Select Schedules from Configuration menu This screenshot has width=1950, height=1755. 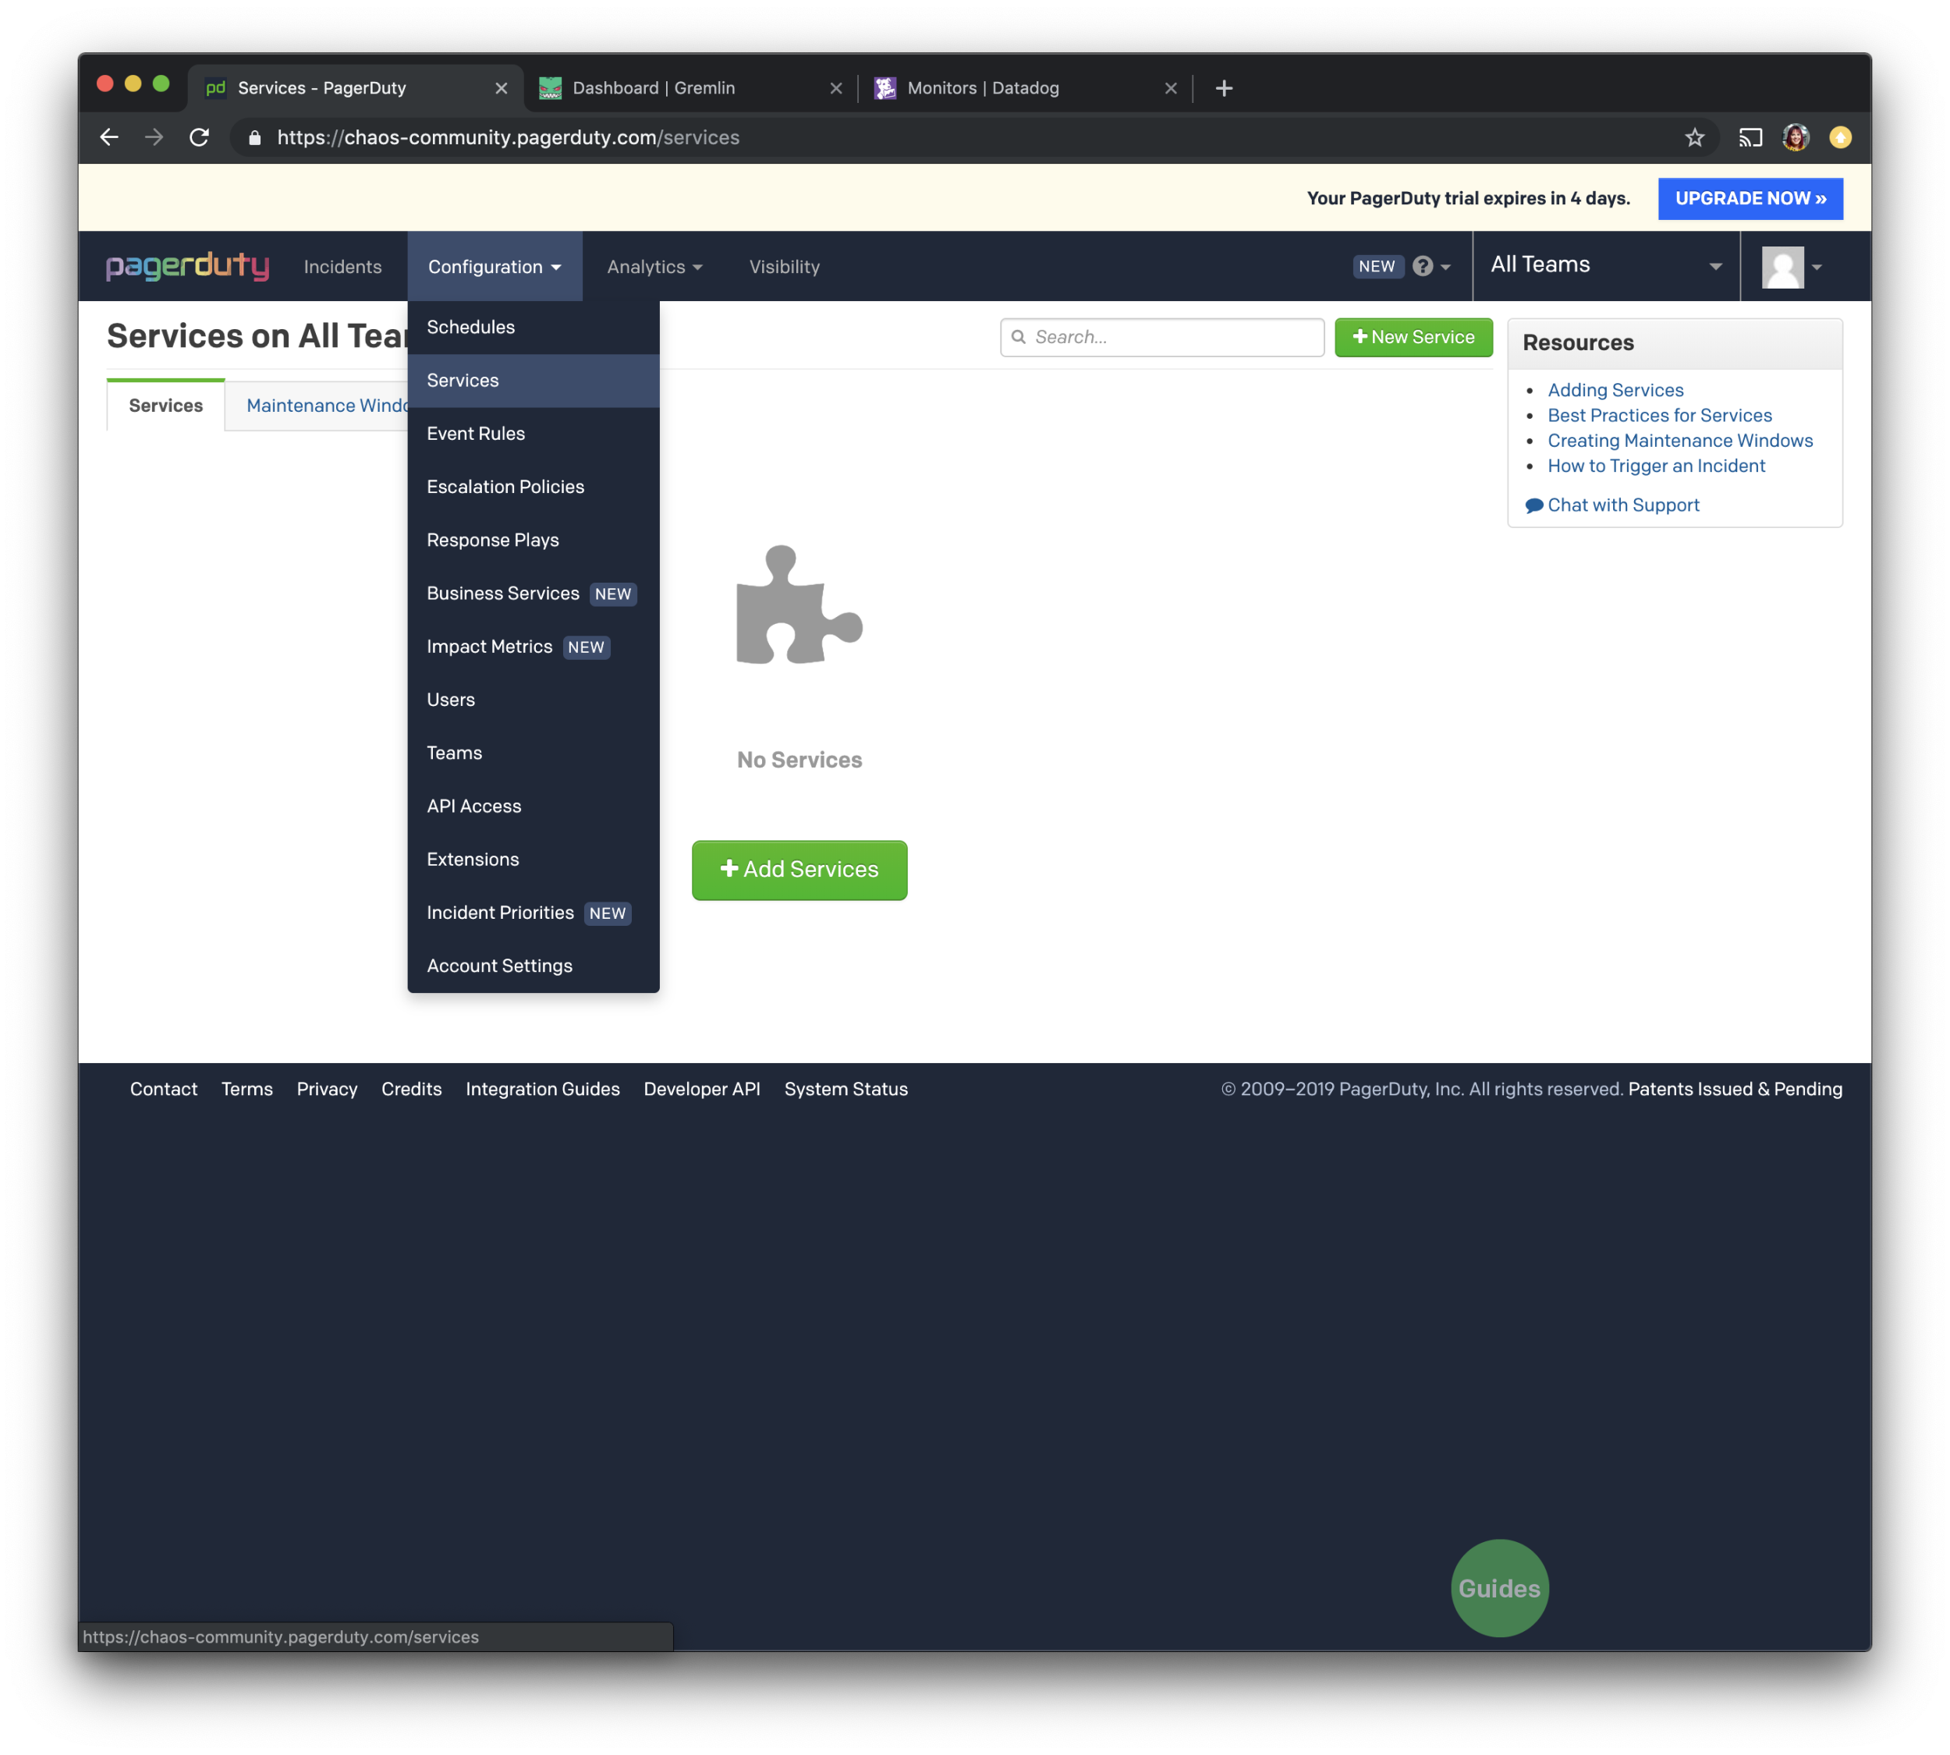coord(534,327)
